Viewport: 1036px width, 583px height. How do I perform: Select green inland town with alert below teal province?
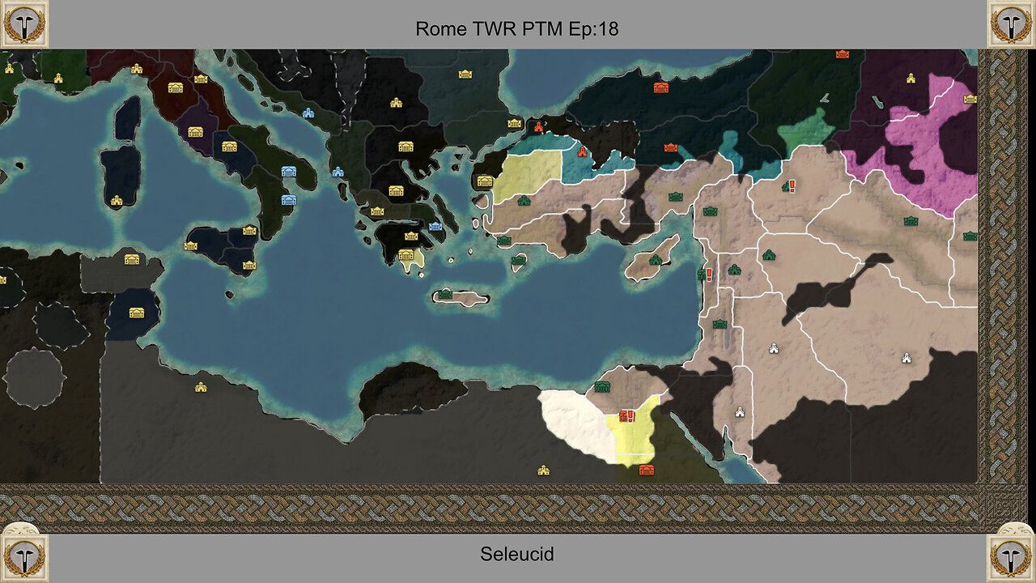pyautogui.click(x=788, y=186)
